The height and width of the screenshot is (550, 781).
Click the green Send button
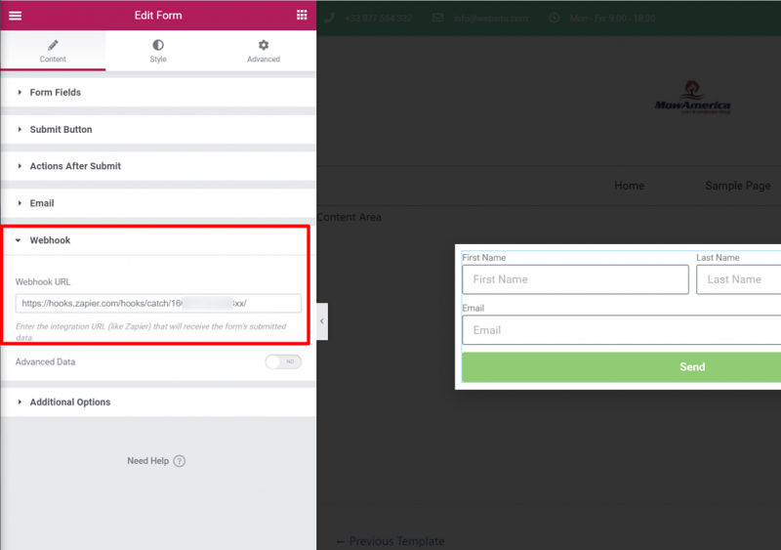tap(622, 367)
